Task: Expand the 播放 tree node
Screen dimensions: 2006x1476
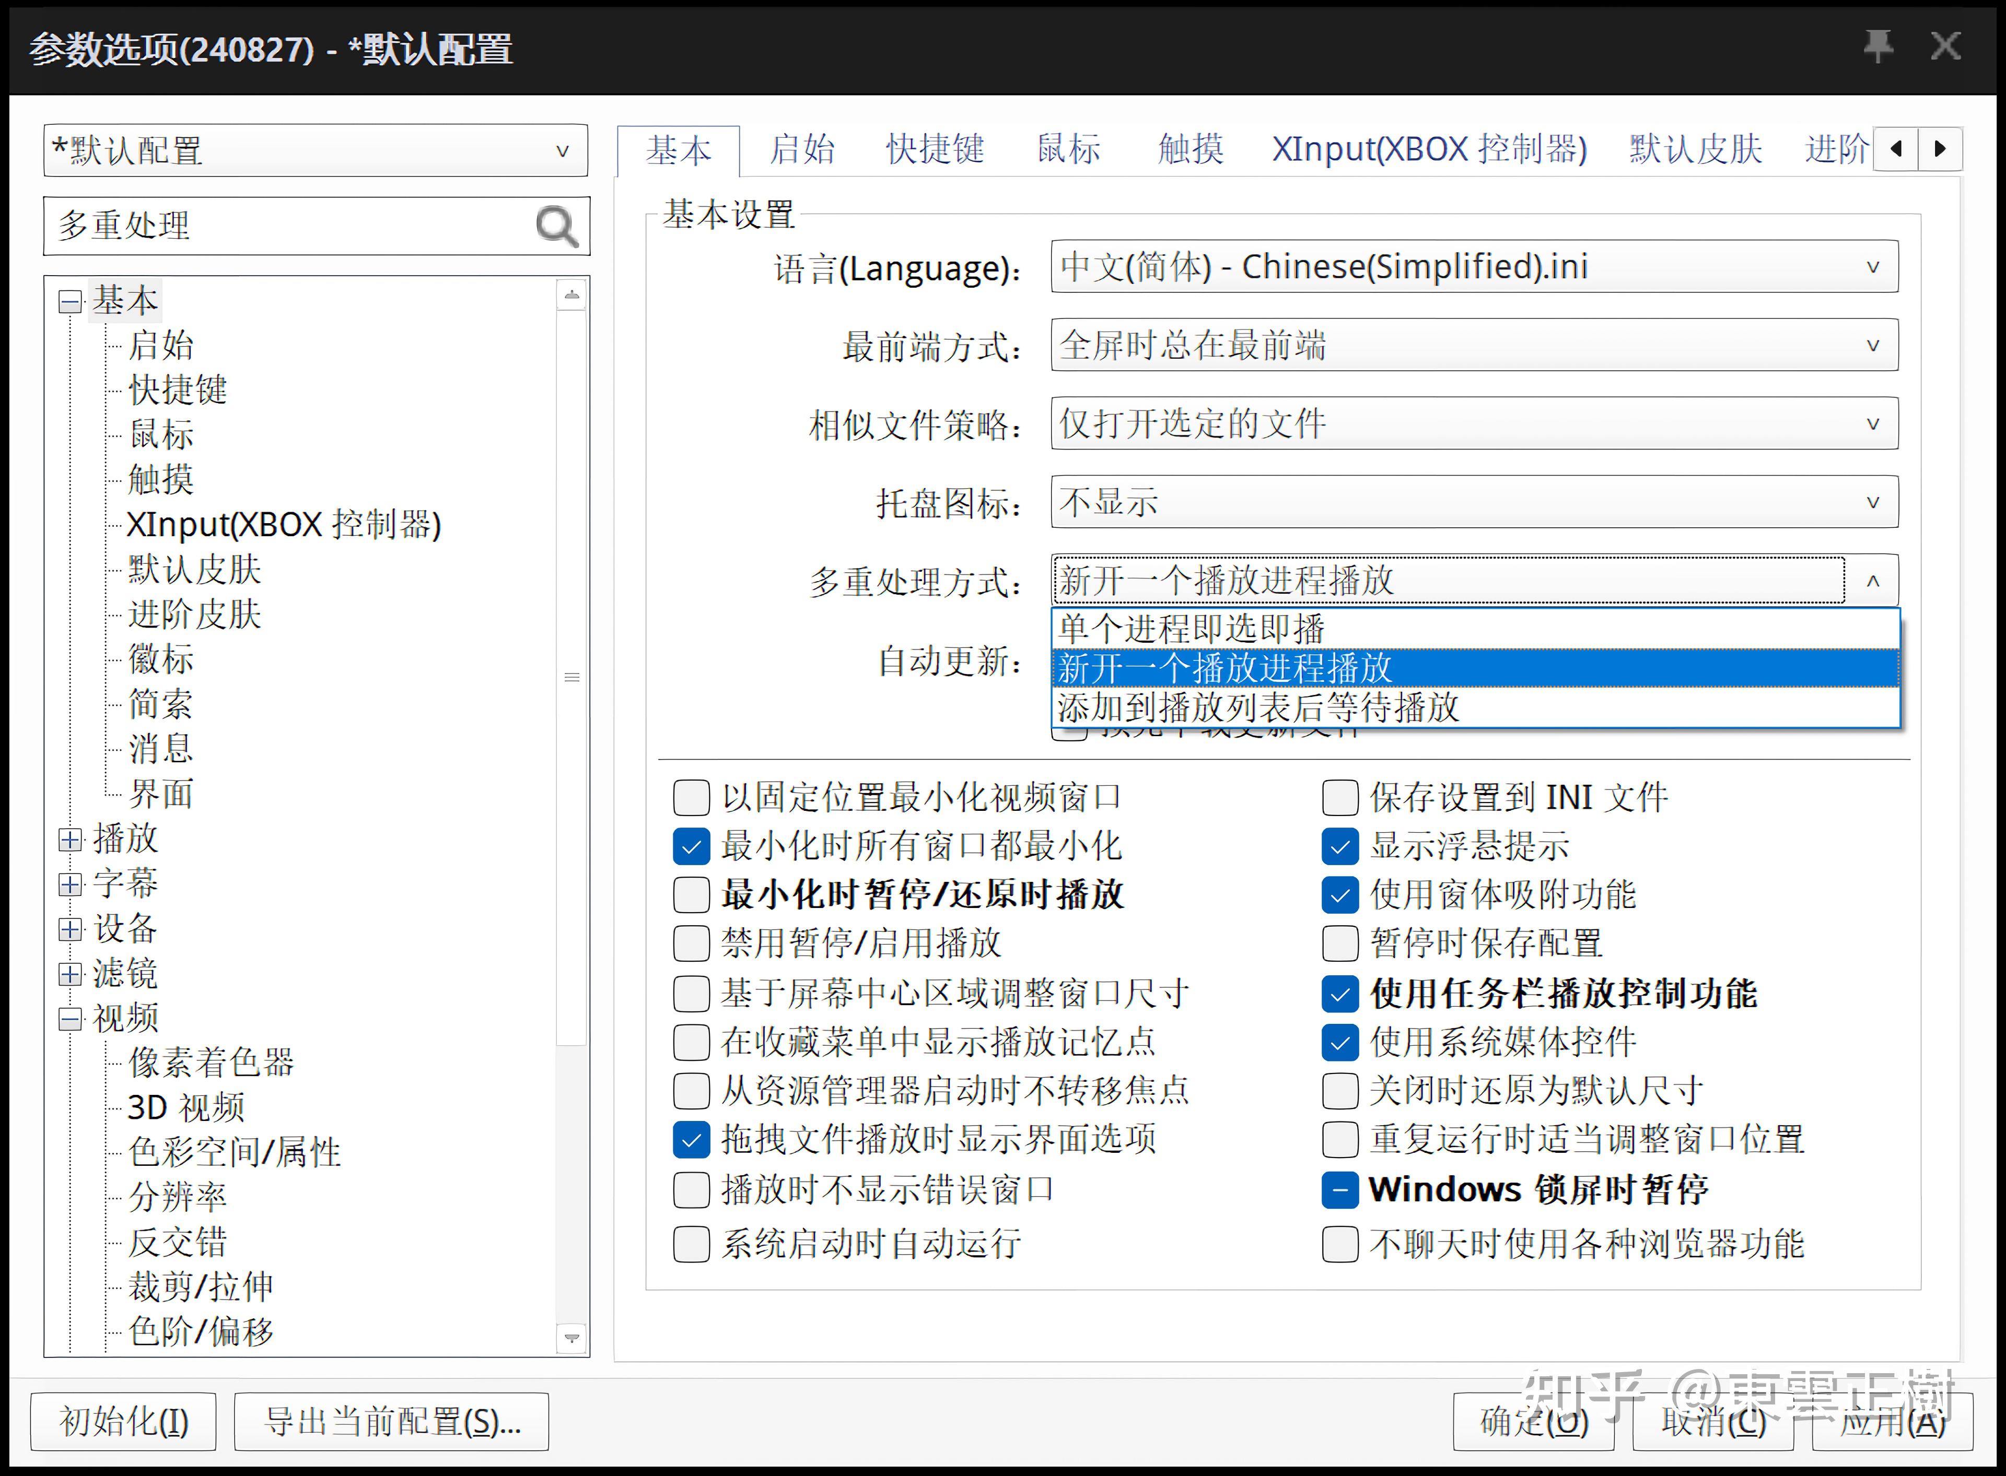Action: (x=69, y=840)
